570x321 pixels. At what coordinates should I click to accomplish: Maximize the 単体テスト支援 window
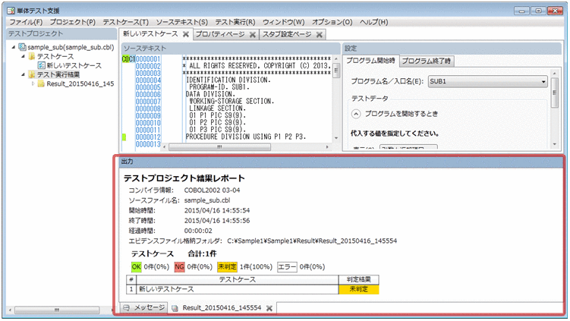[538, 11]
